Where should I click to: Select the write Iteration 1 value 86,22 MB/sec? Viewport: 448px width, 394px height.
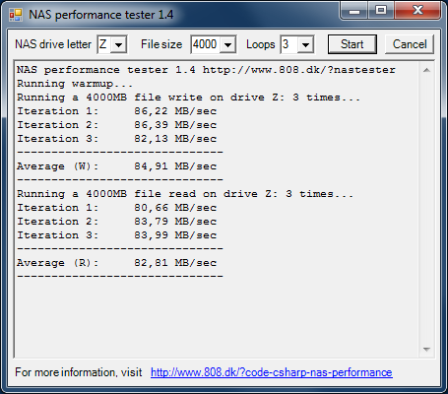click(x=175, y=111)
